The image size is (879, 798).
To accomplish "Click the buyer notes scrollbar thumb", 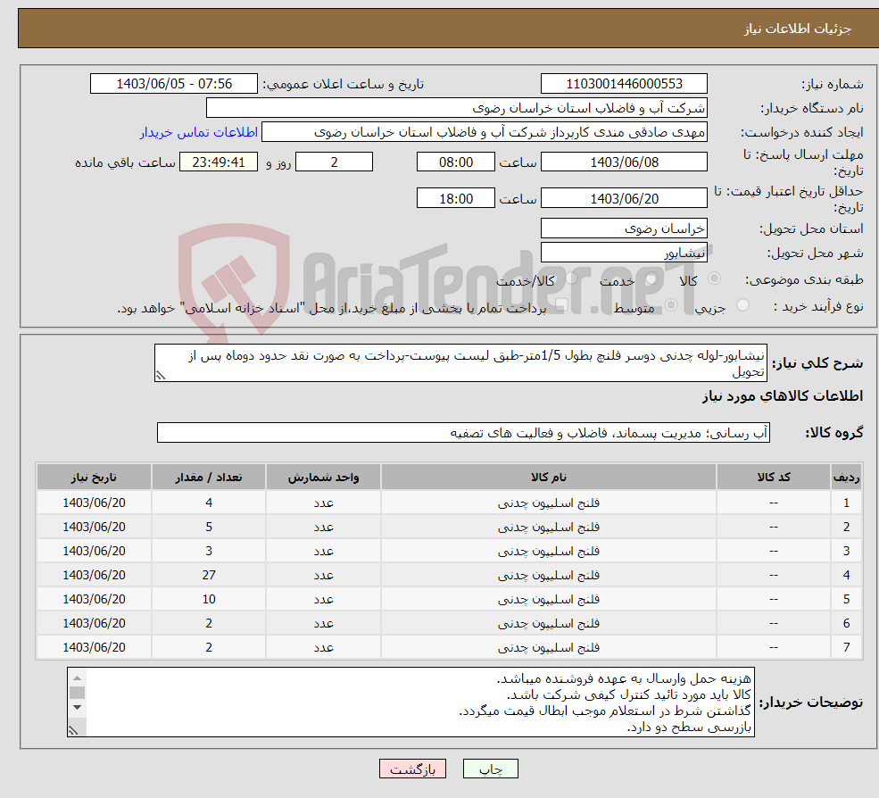I will (78, 693).
